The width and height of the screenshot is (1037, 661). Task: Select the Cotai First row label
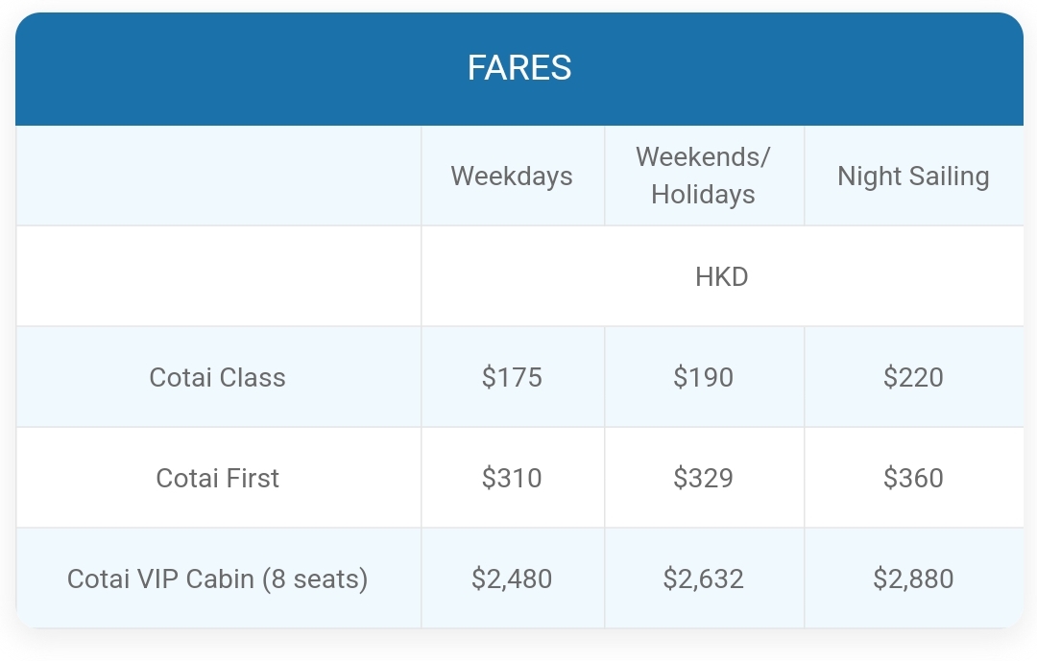(x=218, y=478)
